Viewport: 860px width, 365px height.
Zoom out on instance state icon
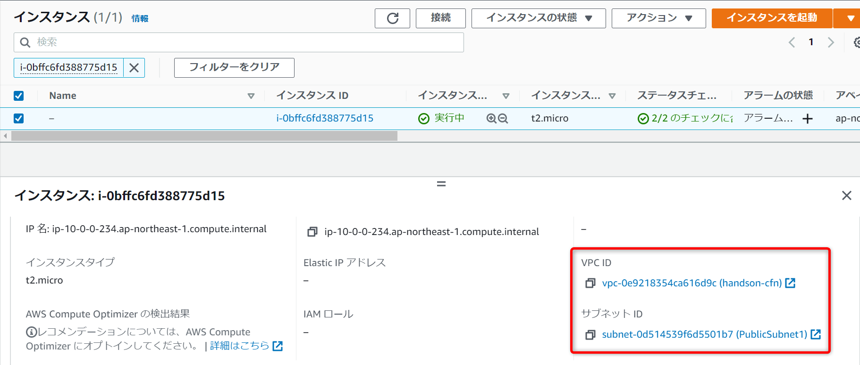pyautogui.click(x=503, y=118)
